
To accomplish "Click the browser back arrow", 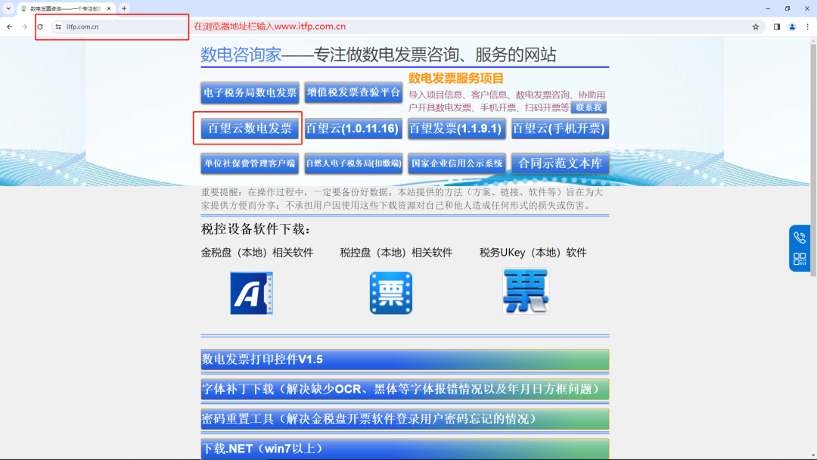I will tap(9, 26).
